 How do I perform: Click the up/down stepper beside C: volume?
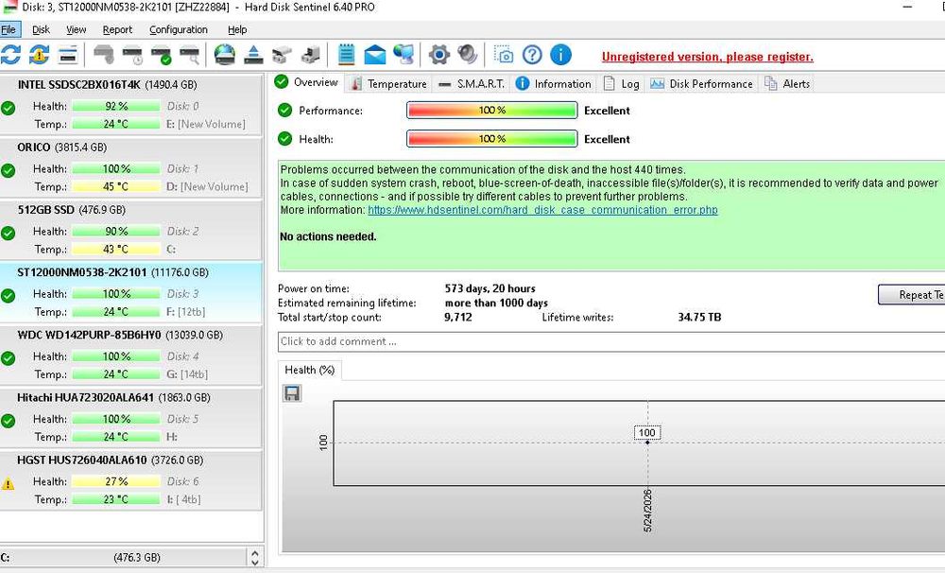[254, 557]
